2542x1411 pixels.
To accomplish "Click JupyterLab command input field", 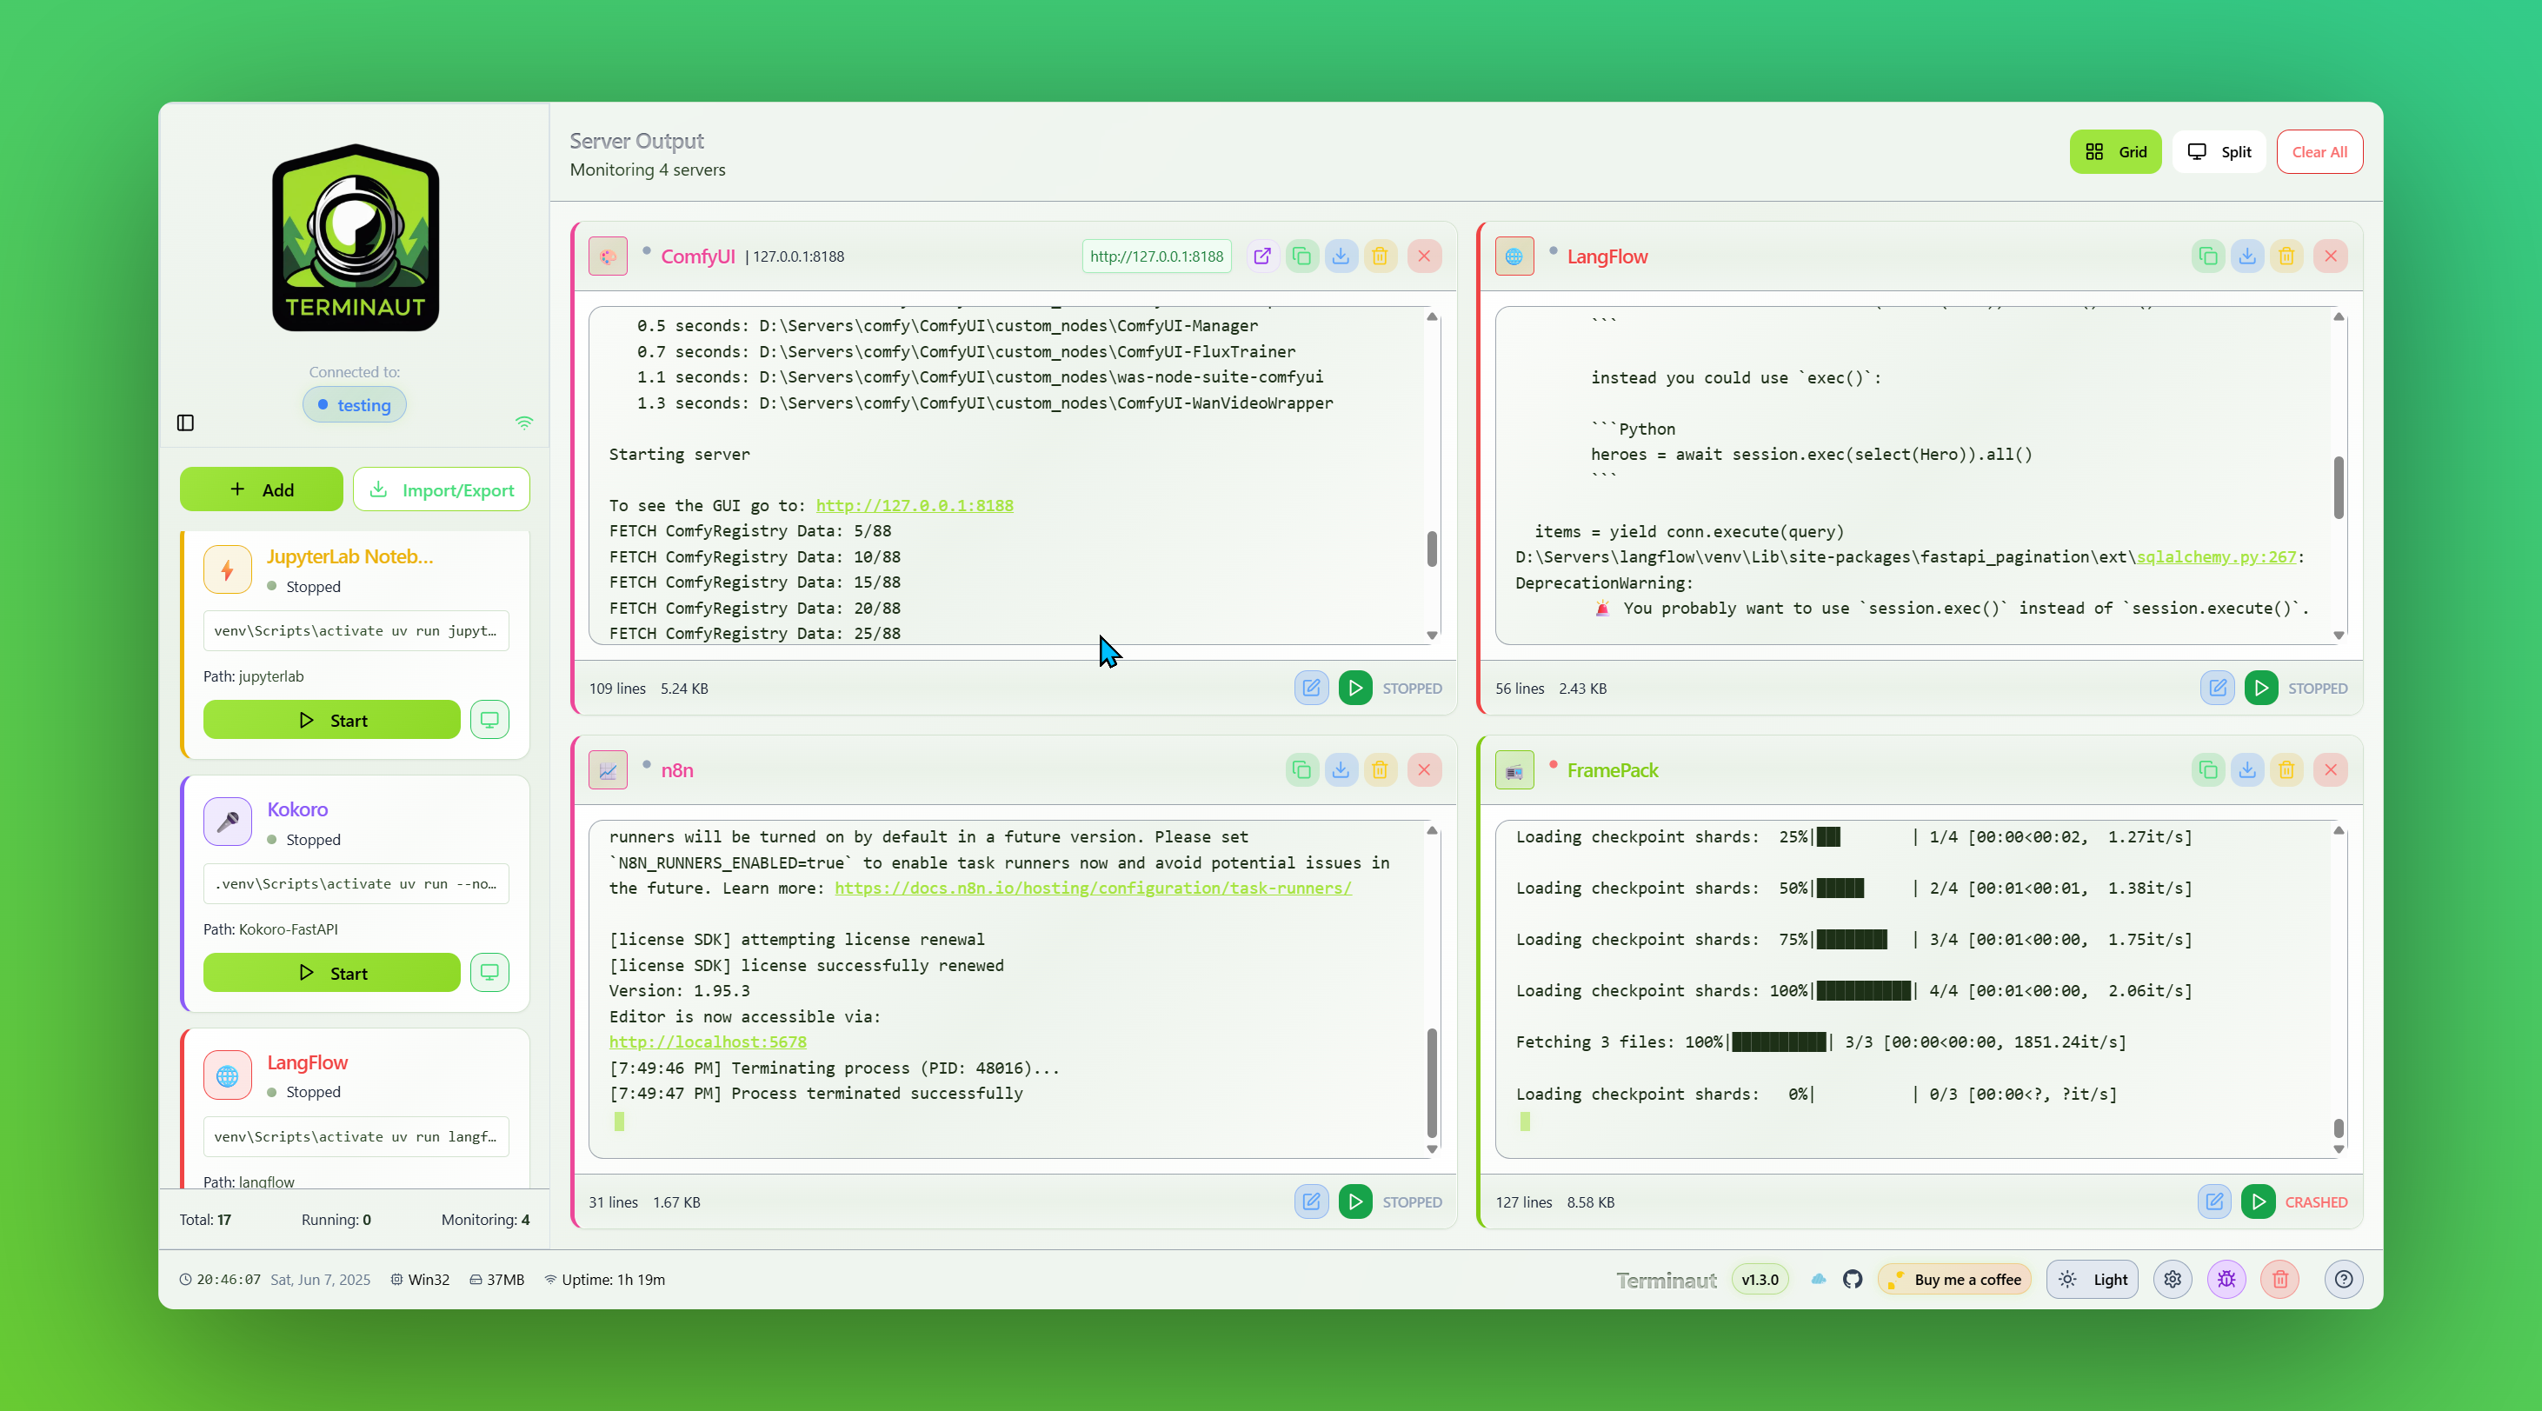I will pyautogui.click(x=356, y=630).
